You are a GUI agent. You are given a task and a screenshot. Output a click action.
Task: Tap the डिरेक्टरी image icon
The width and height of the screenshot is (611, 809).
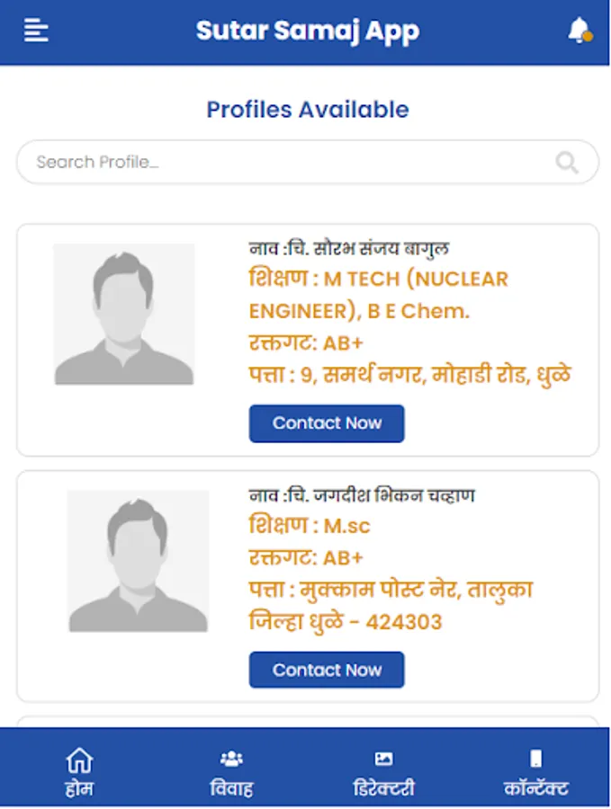click(383, 759)
